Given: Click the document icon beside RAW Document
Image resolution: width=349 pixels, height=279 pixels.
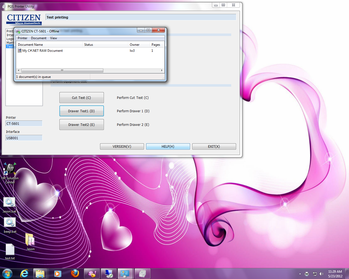Looking at the screenshot, I should tap(20, 51).
